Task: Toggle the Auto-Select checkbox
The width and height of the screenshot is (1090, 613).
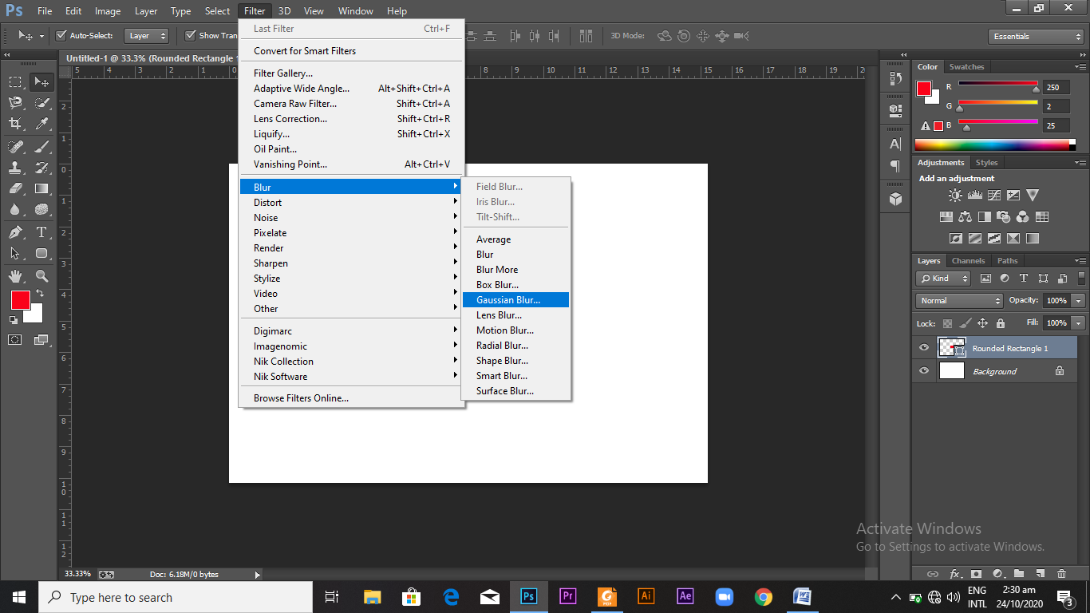Action: click(x=61, y=35)
